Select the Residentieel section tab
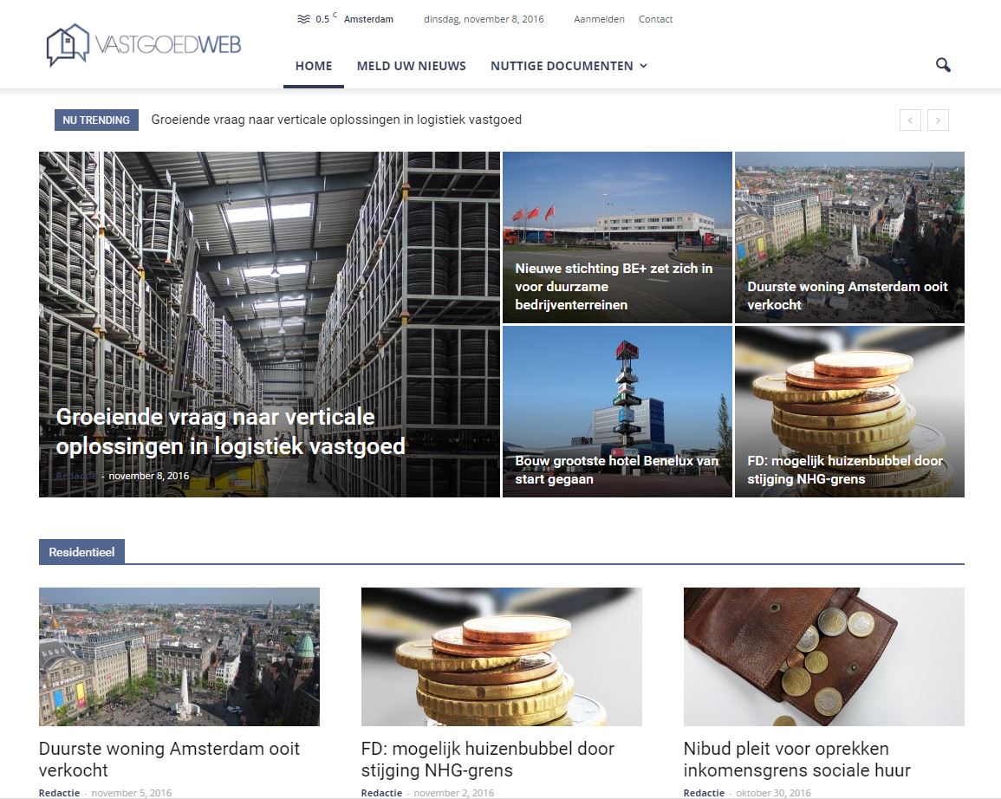 (81, 552)
